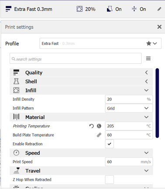This screenshot has width=165, height=189.
Task: Click the Material section header label
Action: pyautogui.click(x=35, y=117)
